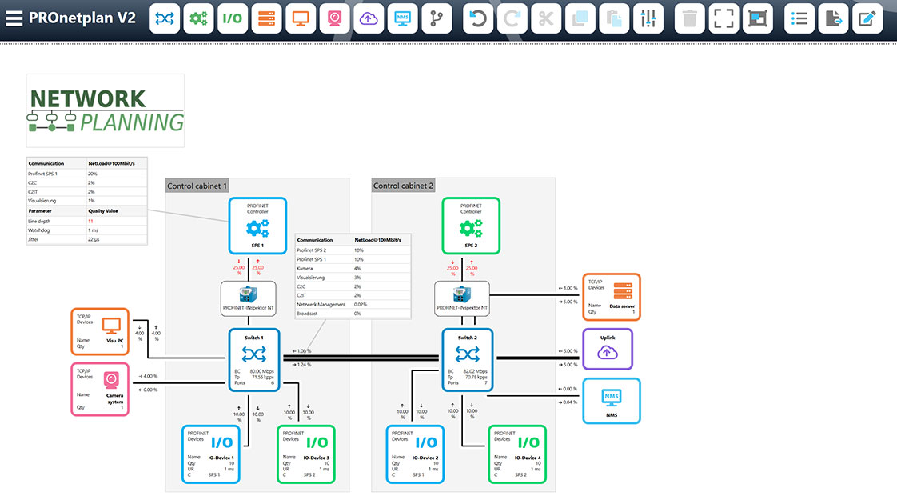Click the trash delete icon
897x504 pixels.
[689, 18]
